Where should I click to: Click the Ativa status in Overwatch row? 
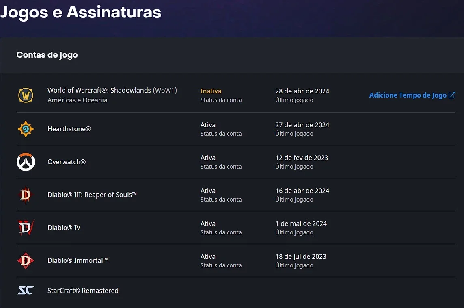coord(208,158)
